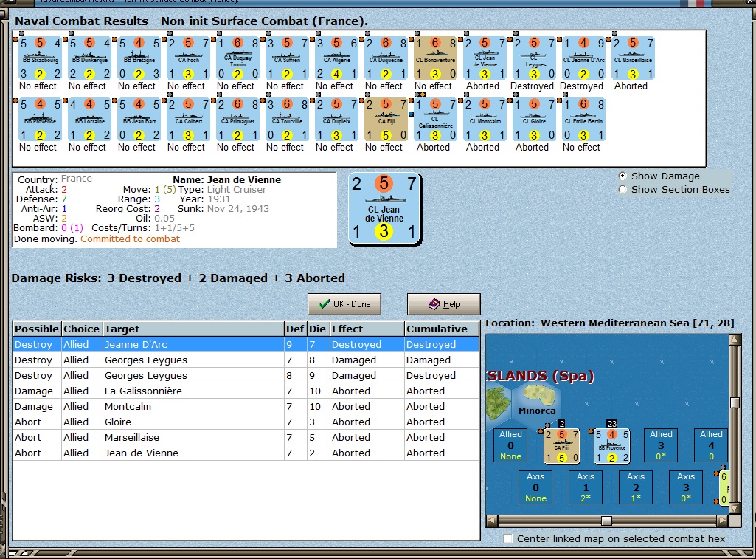Screen dimensions: 756x559
Task: Select the CL Jeanne D'Arc counter
Action: tap(583, 58)
